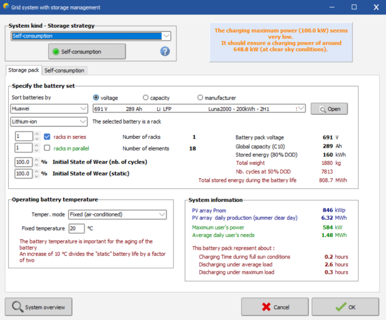The height and width of the screenshot is (320, 386).
Task: Click the blue help question mark icon
Action: [x=165, y=52]
